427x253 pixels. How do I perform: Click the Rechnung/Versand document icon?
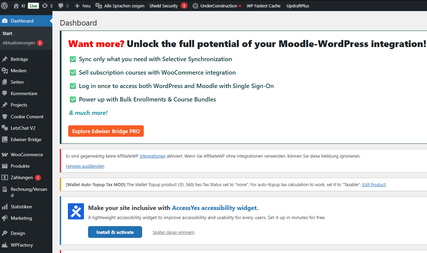[x=5, y=189]
